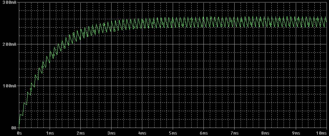
Task: Click the grid intersection of 5ms and 200mA
Action: click(173, 44)
